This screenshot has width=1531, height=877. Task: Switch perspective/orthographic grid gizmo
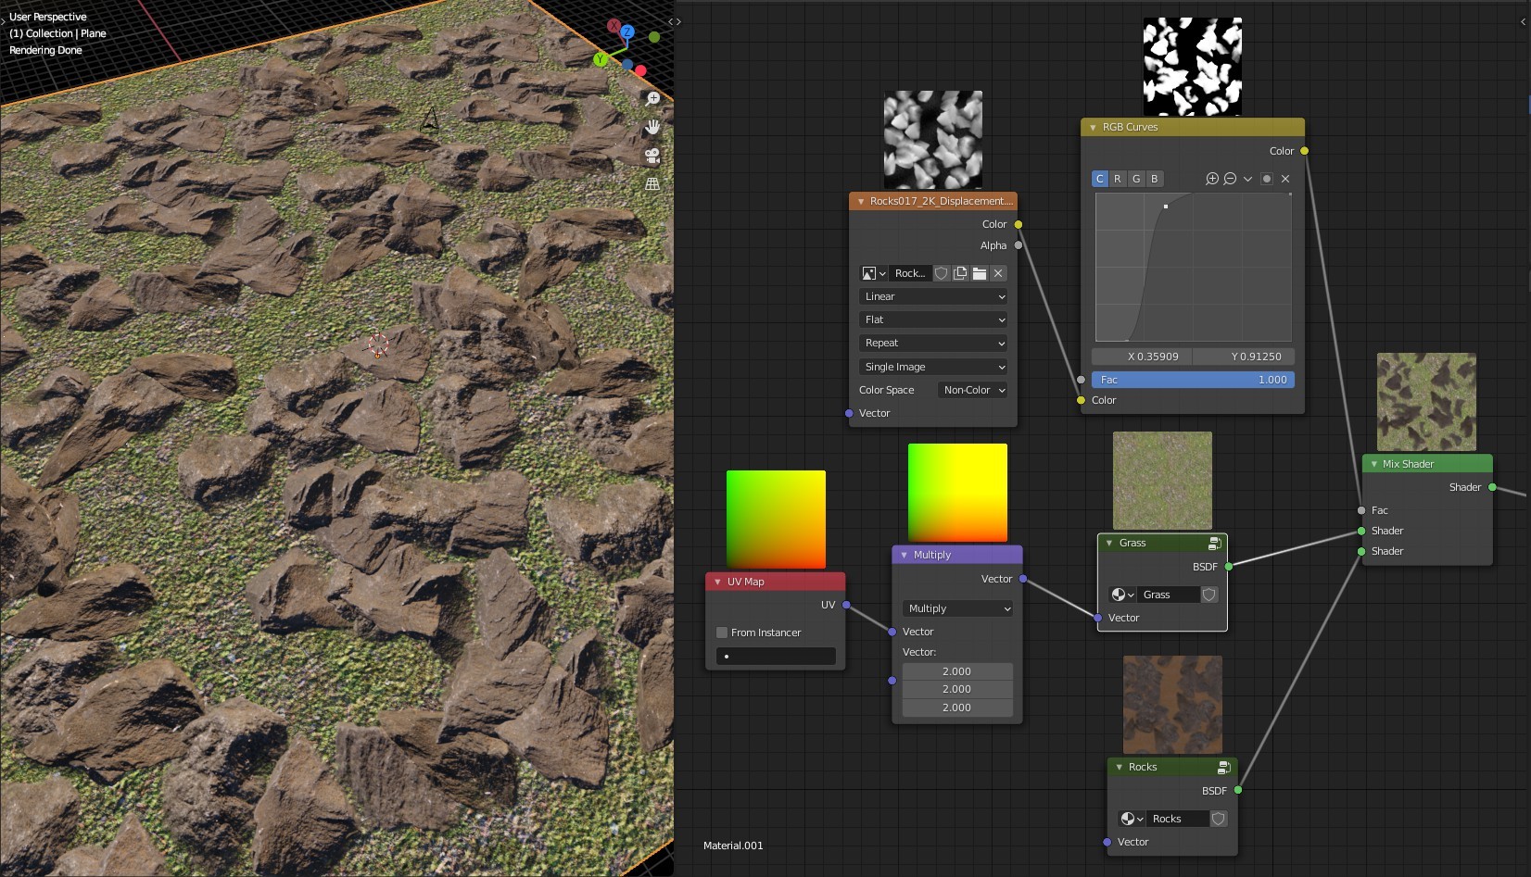pyautogui.click(x=652, y=183)
